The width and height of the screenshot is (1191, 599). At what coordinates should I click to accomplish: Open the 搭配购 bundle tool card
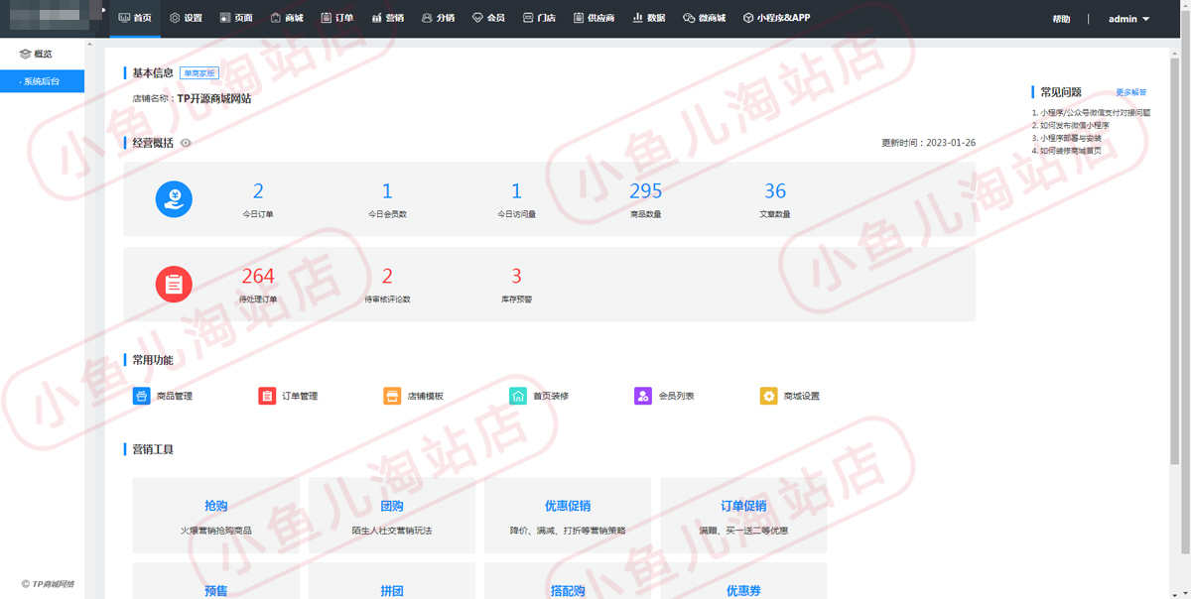point(568,581)
